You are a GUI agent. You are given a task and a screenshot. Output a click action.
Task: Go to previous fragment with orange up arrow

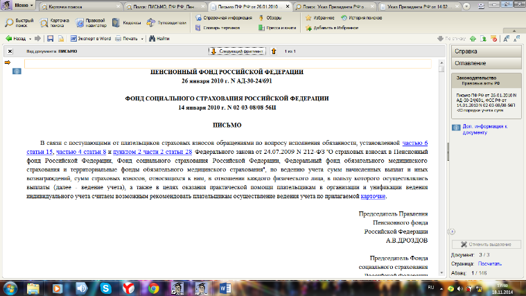(274, 51)
